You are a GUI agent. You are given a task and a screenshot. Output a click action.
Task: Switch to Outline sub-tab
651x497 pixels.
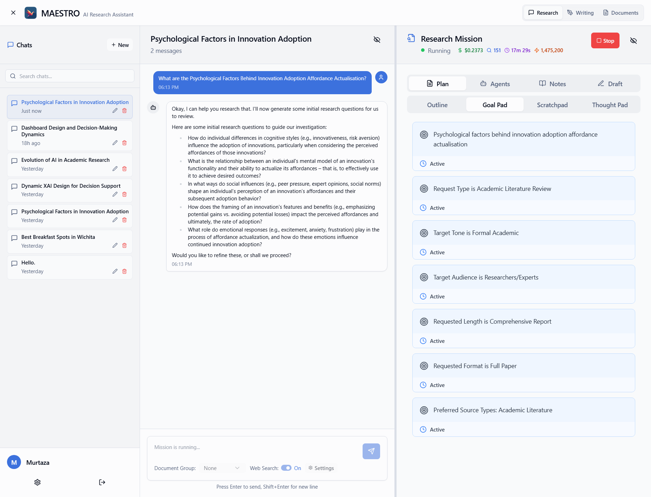(437, 105)
